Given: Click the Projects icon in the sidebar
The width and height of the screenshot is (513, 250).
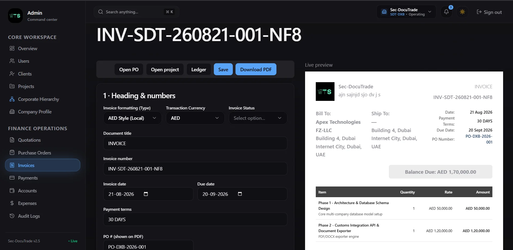Looking at the screenshot, I should click(x=12, y=86).
